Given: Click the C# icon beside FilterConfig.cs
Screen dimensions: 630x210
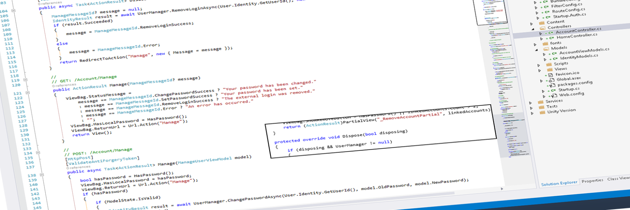Looking at the screenshot, I should click(545, 6).
